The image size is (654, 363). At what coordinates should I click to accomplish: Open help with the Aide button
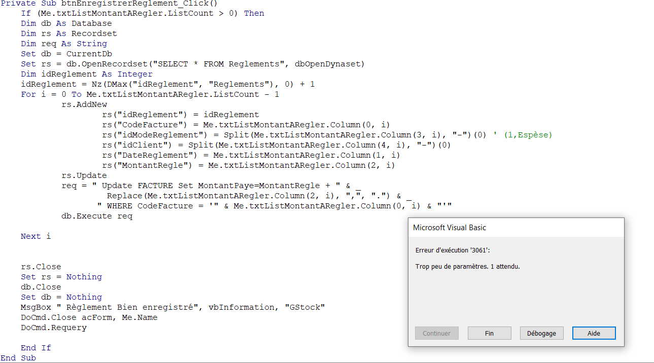(594, 333)
